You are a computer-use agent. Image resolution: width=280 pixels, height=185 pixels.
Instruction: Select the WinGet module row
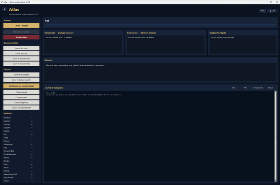[18, 131]
